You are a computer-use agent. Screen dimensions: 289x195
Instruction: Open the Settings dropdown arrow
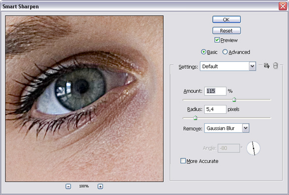[252, 66]
